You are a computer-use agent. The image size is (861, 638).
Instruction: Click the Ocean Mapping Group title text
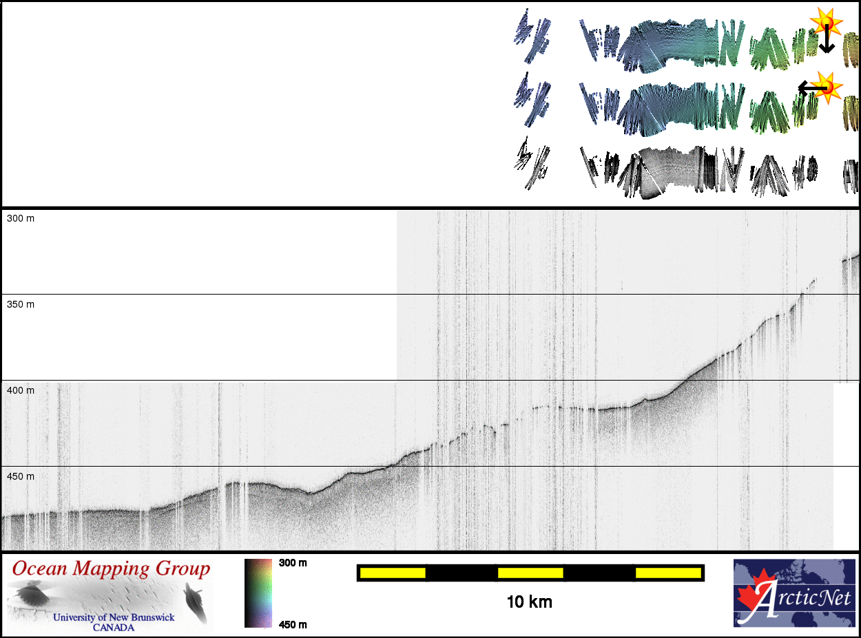pos(111,569)
